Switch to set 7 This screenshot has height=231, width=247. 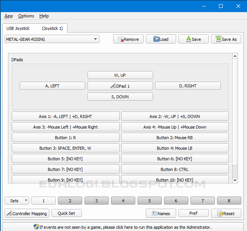[203, 201]
